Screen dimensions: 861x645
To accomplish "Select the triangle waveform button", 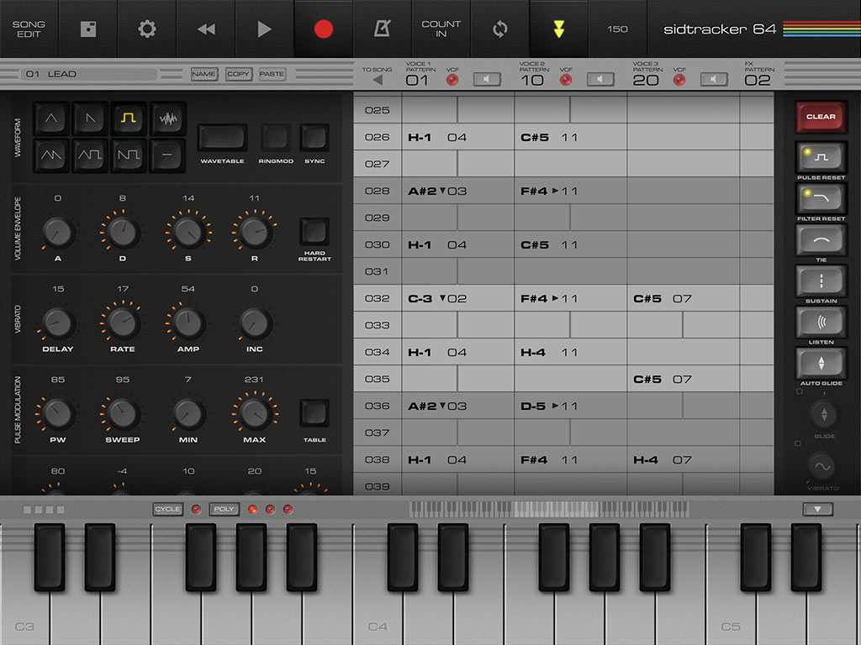I will pos(51,119).
